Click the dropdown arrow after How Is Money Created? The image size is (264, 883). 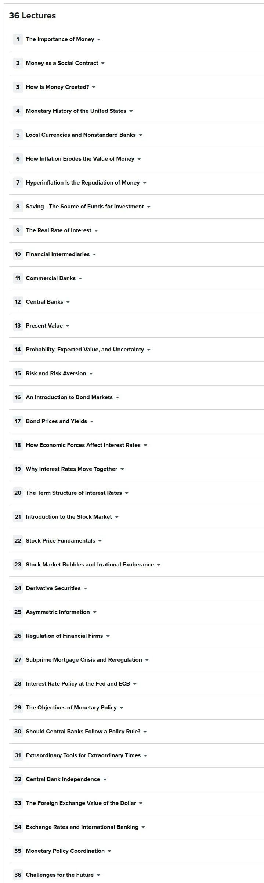click(x=94, y=87)
